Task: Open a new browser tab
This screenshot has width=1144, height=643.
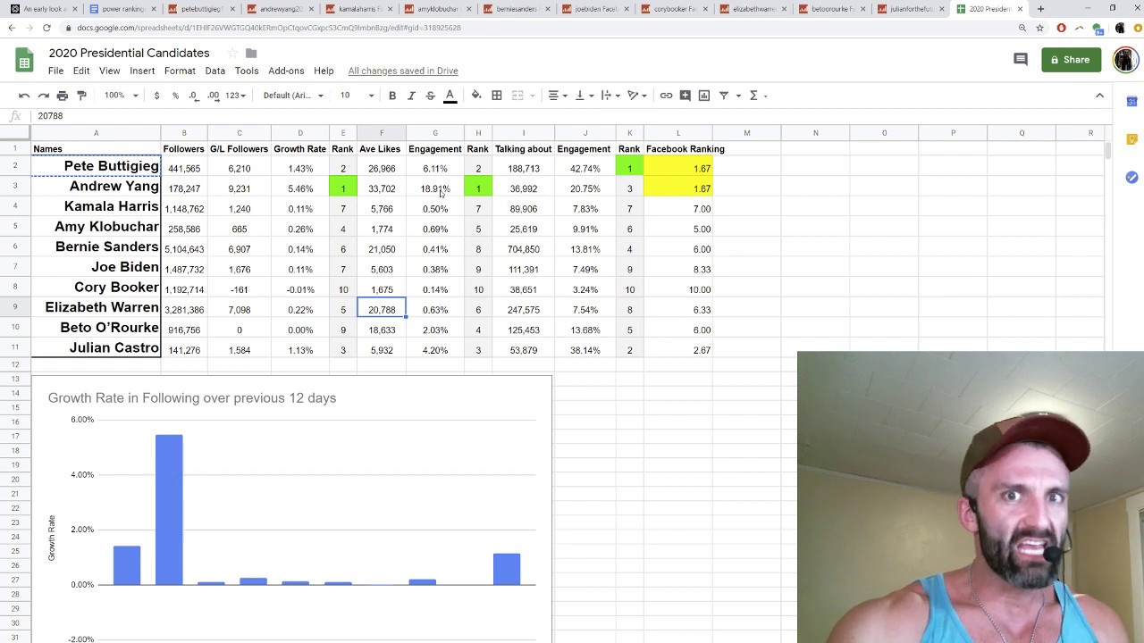Action: (x=1040, y=9)
